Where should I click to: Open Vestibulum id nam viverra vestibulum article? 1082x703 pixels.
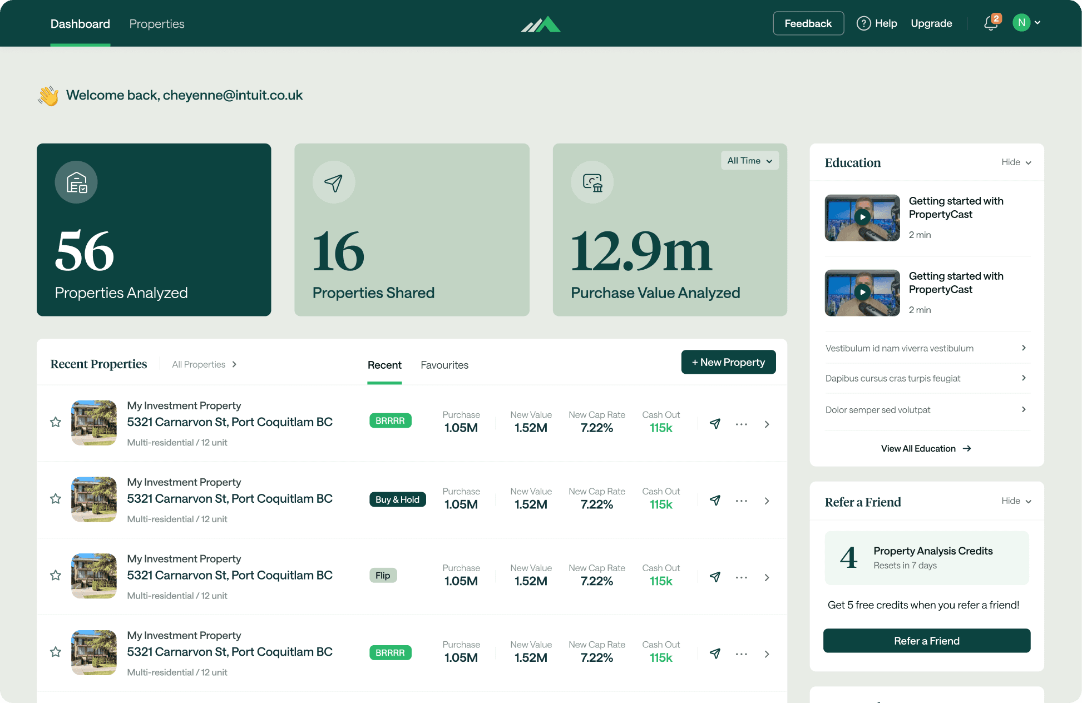[927, 348]
